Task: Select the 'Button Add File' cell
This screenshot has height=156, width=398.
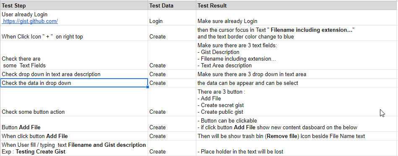Action: (74, 124)
